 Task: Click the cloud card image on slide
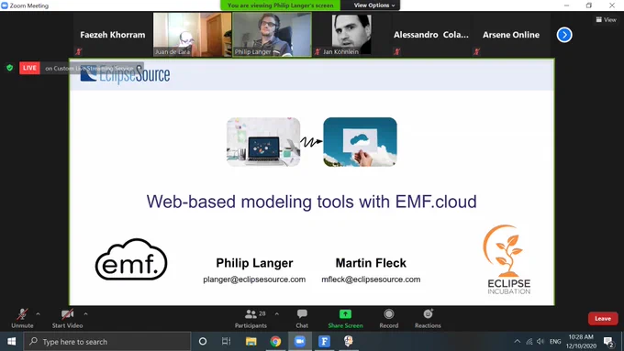[360, 142]
